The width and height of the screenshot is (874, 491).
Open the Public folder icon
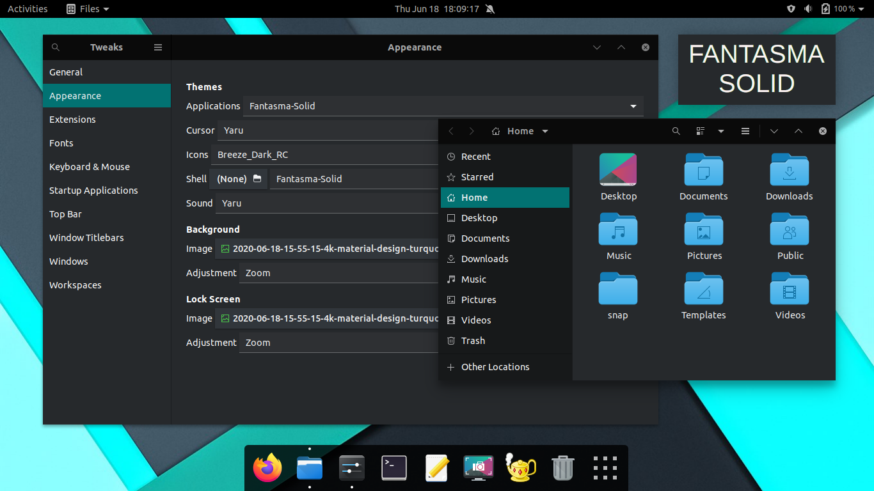pyautogui.click(x=790, y=230)
